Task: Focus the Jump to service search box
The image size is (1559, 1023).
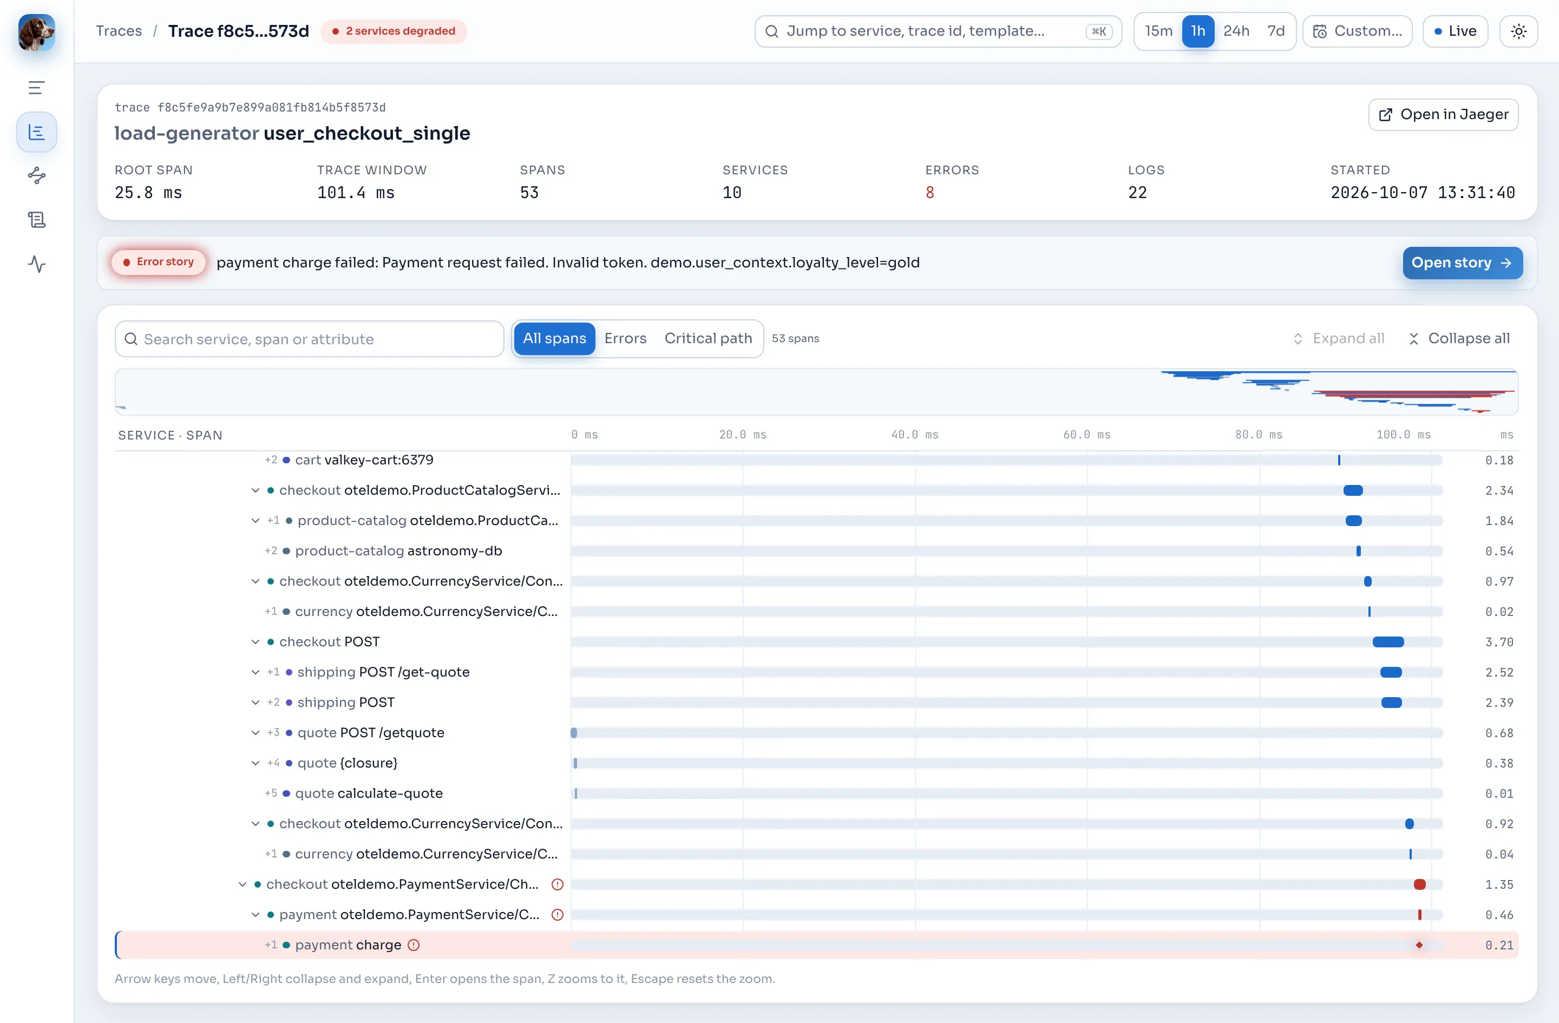Action: (x=938, y=31)
